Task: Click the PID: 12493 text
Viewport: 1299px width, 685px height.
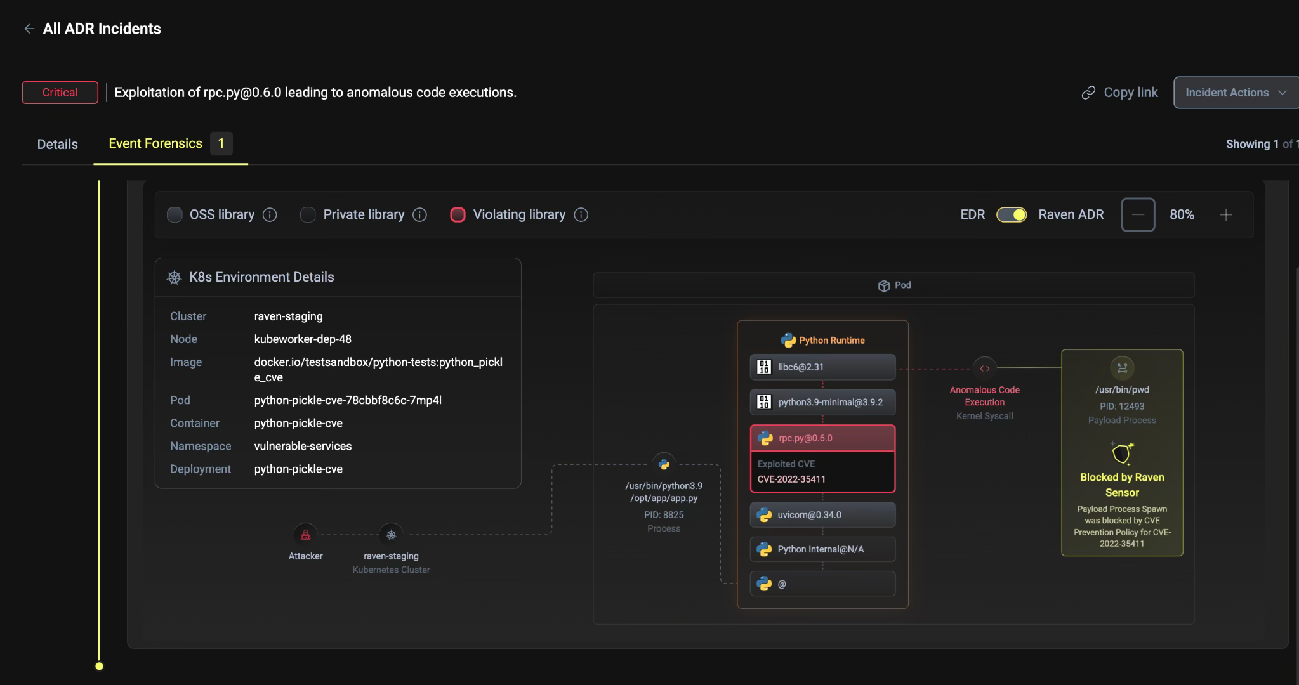Action: pos(1122,407)
